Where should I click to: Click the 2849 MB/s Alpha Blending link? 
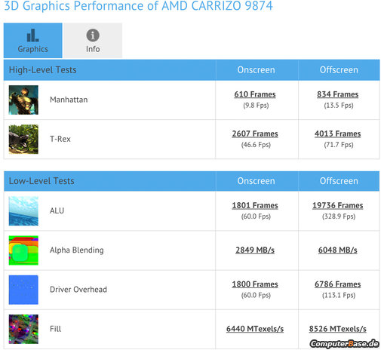tap(255, 250)
